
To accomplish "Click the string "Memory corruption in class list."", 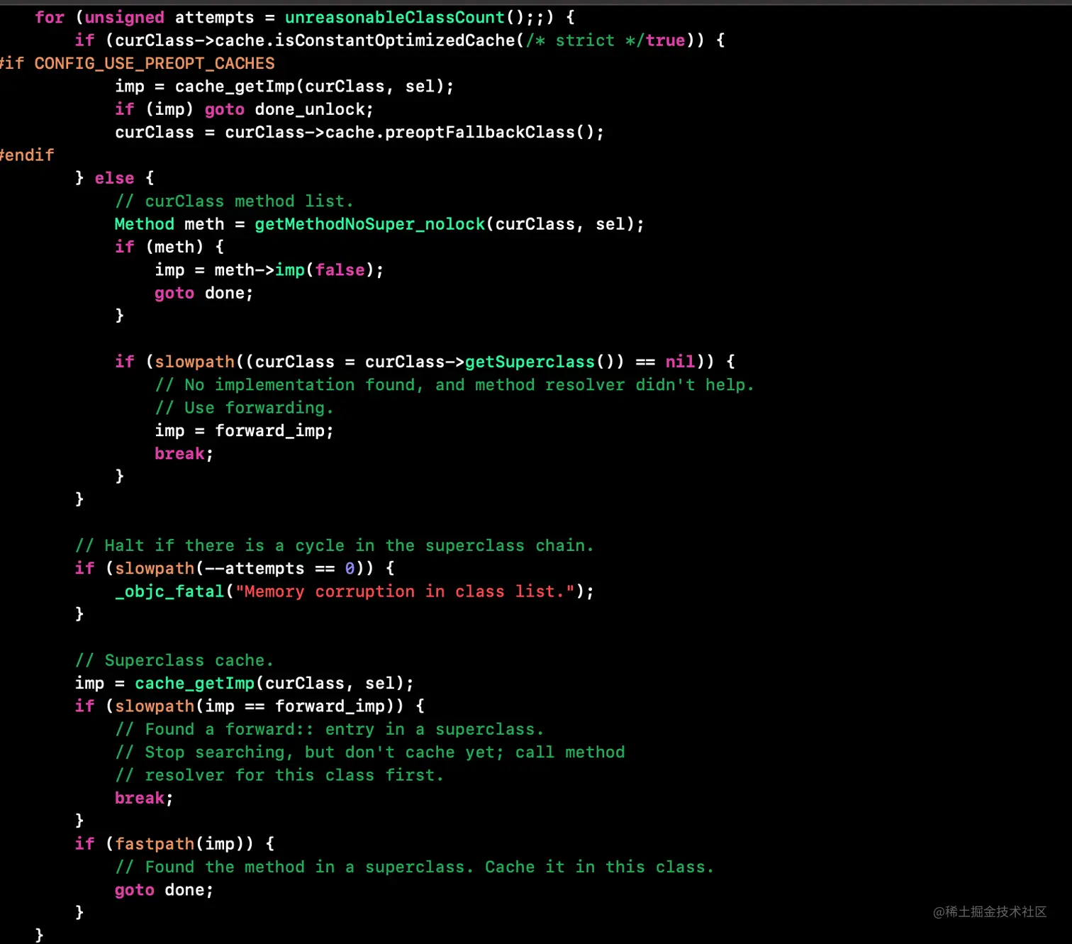I will 405,592.
